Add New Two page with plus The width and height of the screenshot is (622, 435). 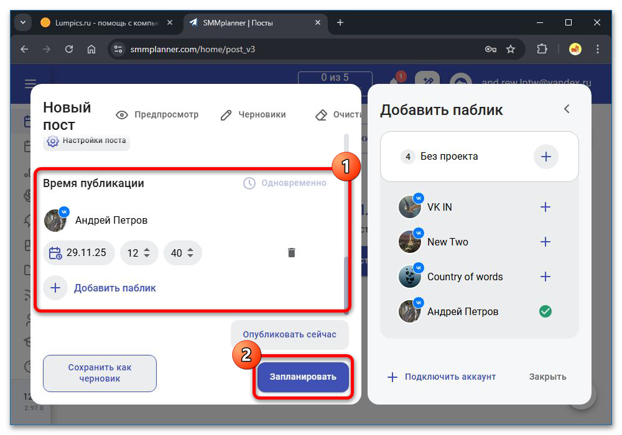(545, 242)
